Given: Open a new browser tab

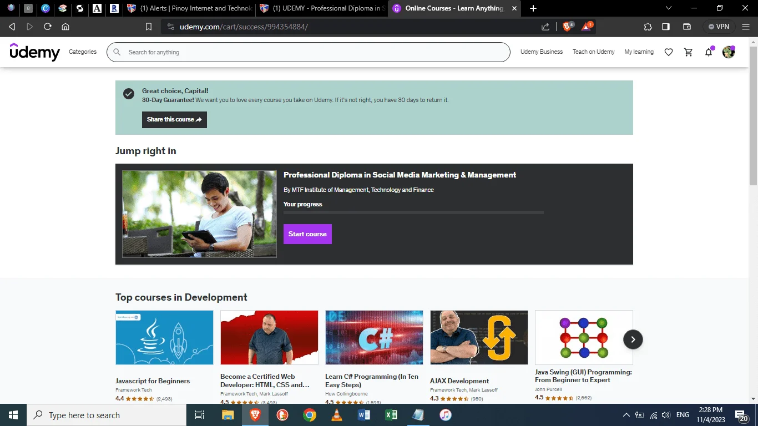Looking at the screenshot, I should click(533, 8).
